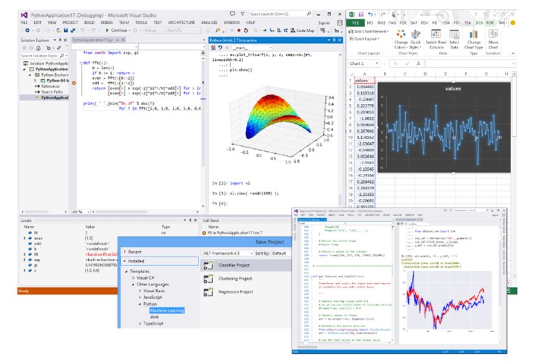Pin the Solution Explorer panel
This screenshot has width=552, height=364.
pyautogui.click(x=60, y=40)
